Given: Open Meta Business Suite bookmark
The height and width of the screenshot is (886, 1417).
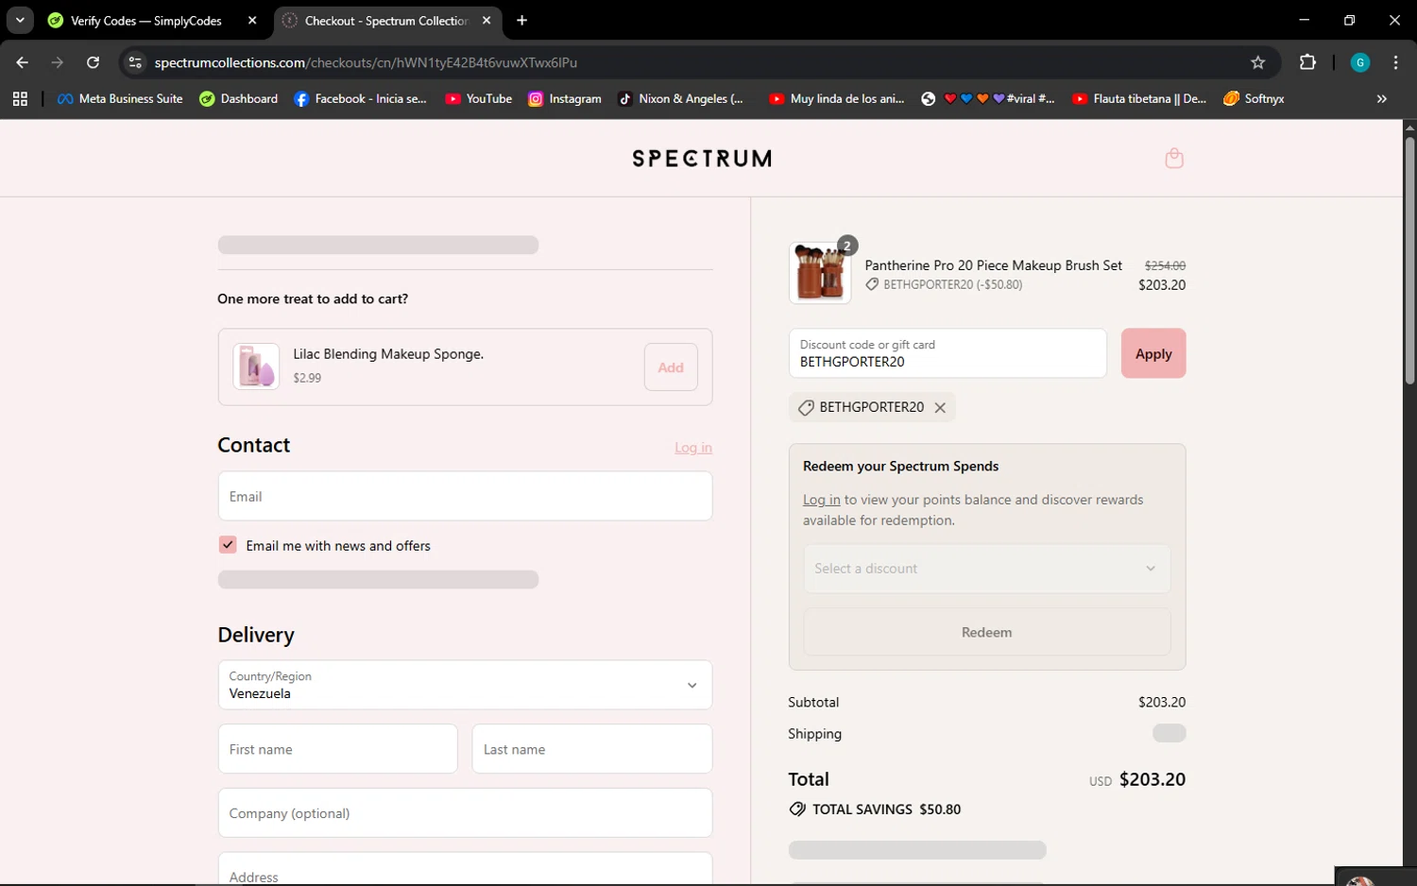Looking at the screenshot, I should pyautogui.click(x=120, y=98).
